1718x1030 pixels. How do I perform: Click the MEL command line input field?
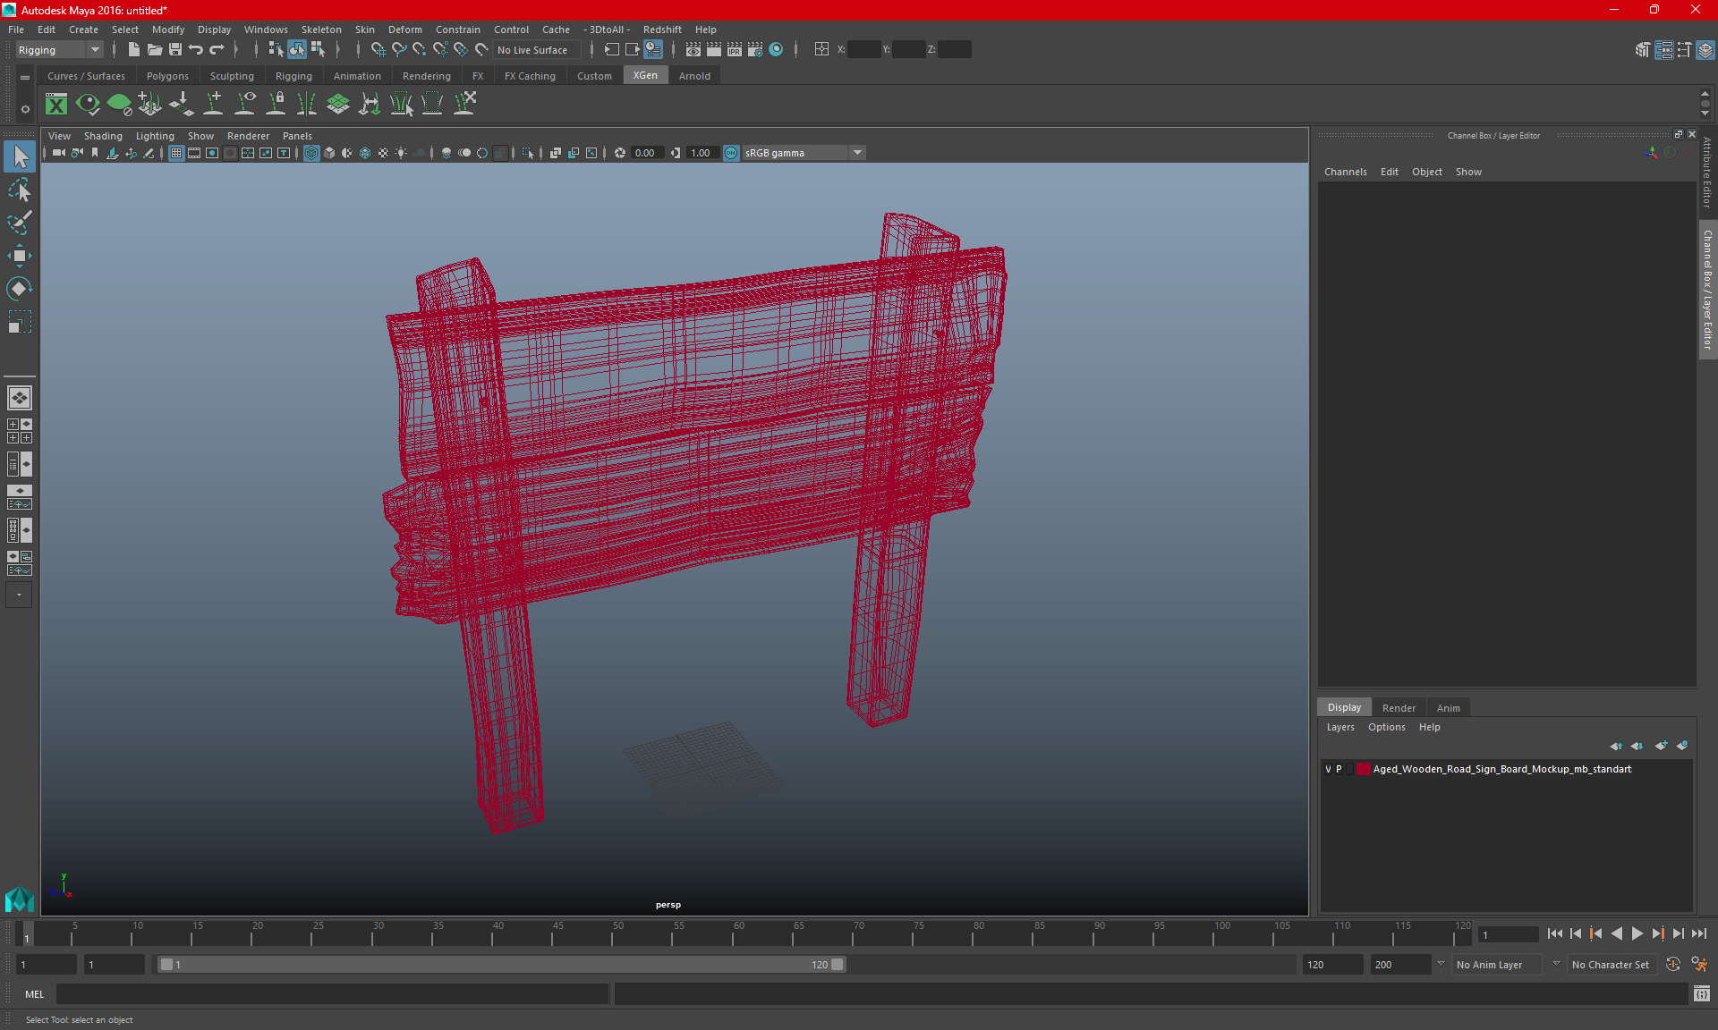pos(332,993)
